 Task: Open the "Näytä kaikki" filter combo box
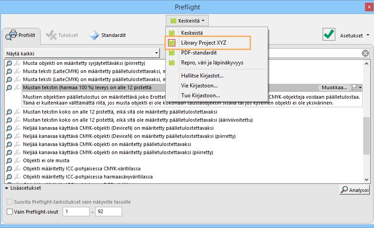coord(82,53)
